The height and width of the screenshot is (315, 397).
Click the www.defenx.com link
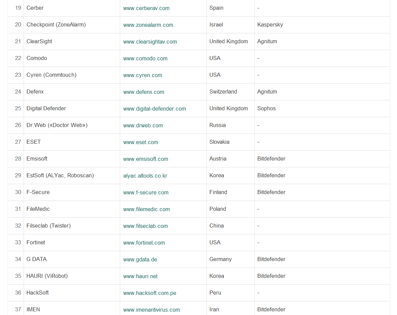143,92
